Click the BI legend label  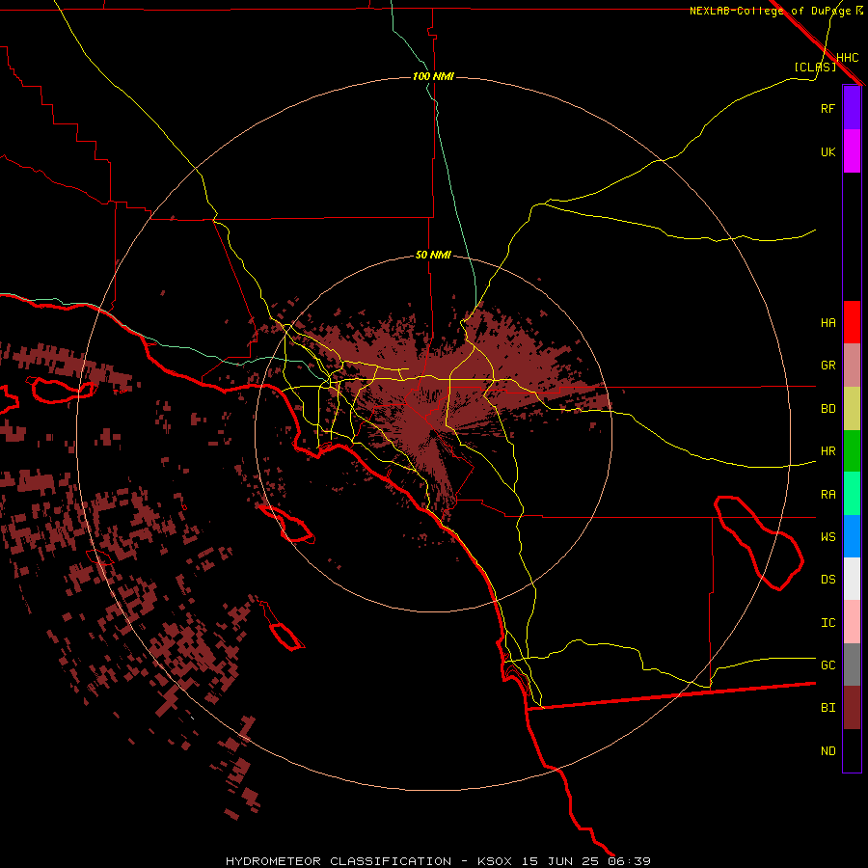coord(827,708)
